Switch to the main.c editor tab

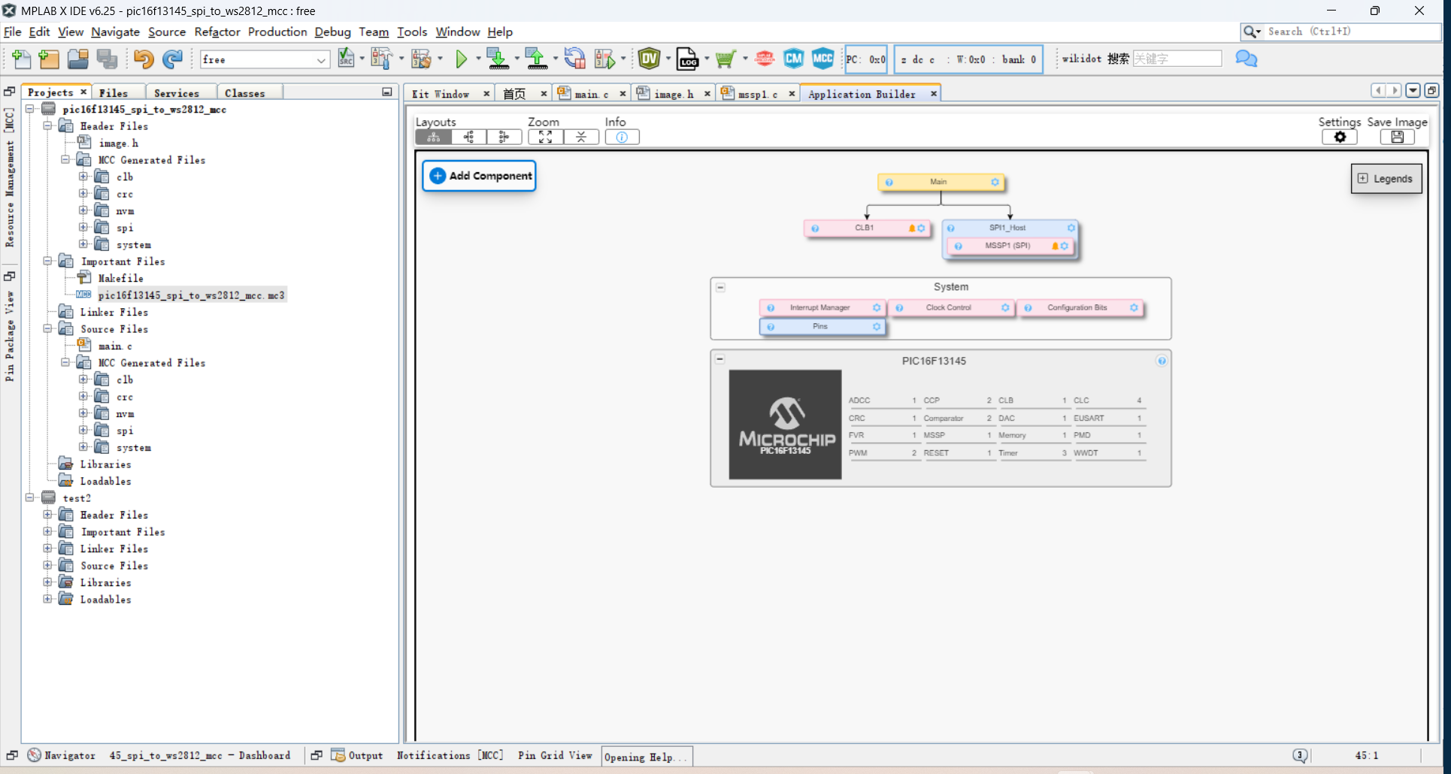(591, 94)
